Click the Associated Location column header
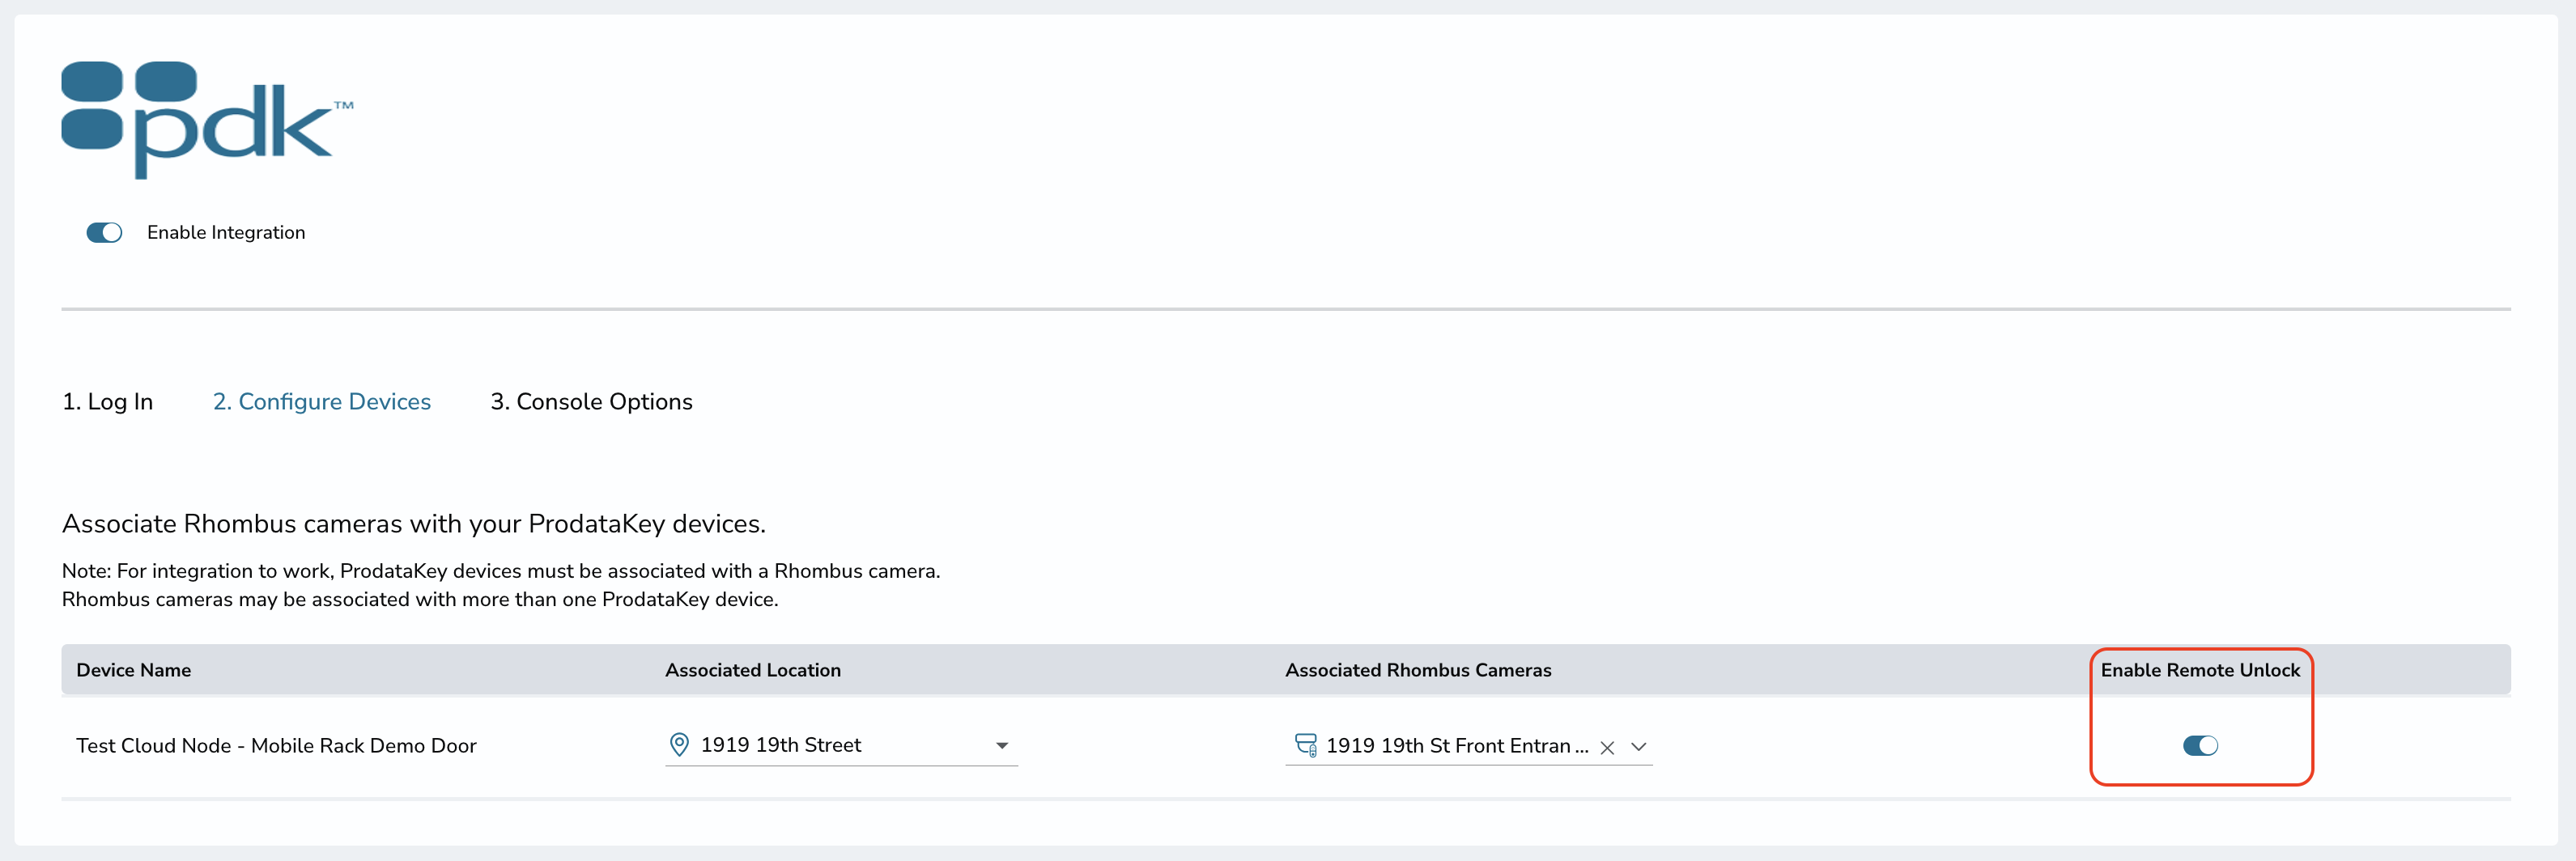2576x861 pixels. tap(753, 670)
